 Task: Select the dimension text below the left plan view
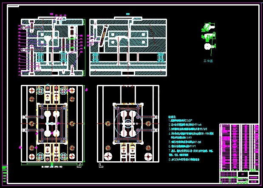[x=52, y=167]
